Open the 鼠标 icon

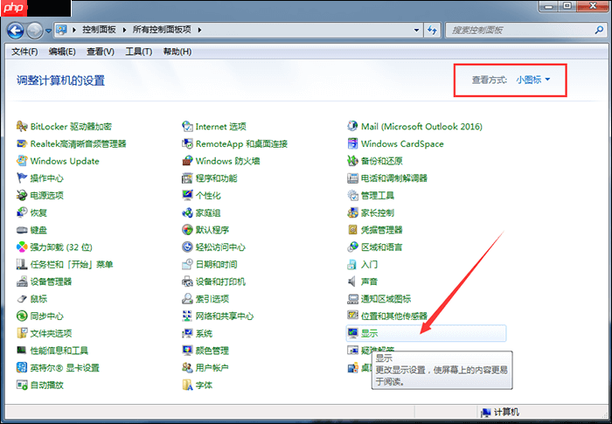22,299
